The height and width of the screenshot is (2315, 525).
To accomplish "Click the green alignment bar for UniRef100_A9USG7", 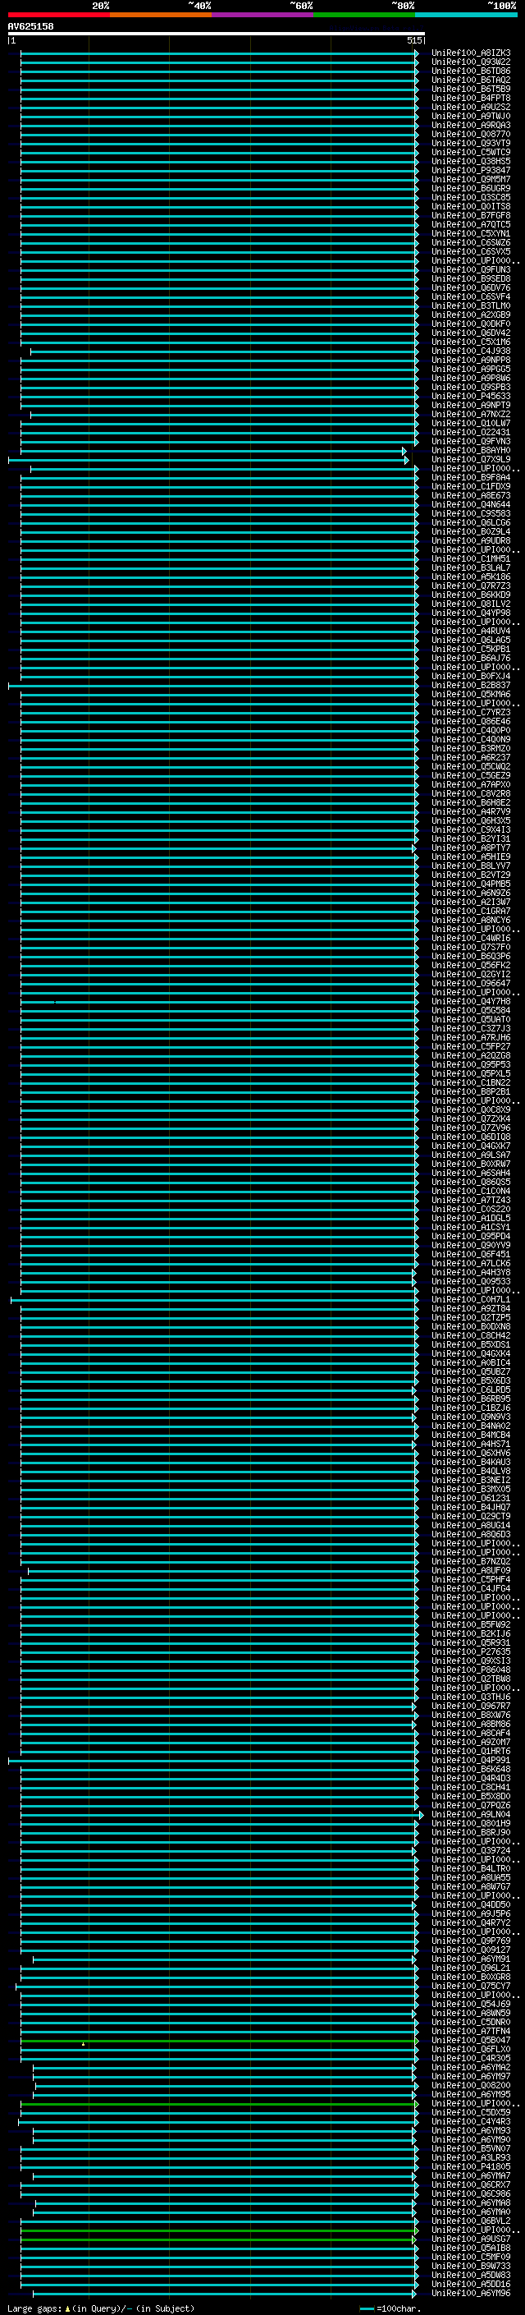I will pyautogui.click(x=219, y=2239).
